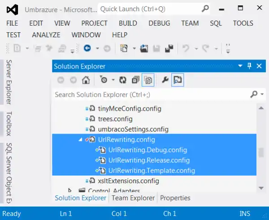Open the FILE menu
The width and height of the screenshot is (269, 220).
(x=12, y=23)
